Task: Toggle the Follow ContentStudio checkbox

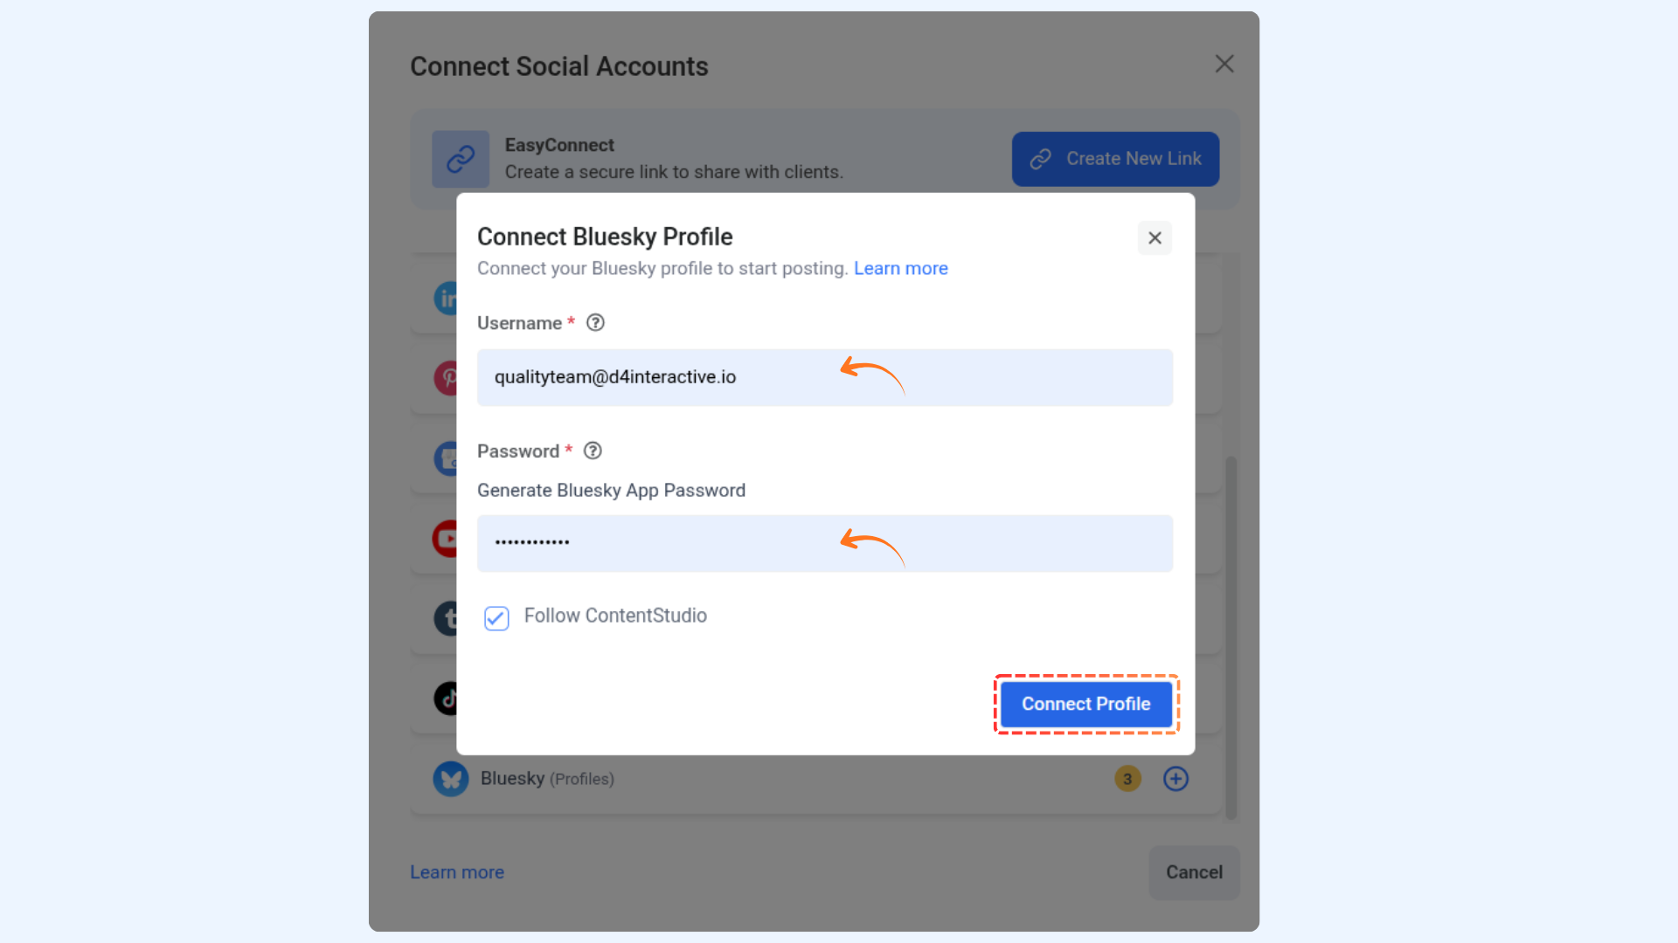Action: pyautogui.click(x=496, y=618)
